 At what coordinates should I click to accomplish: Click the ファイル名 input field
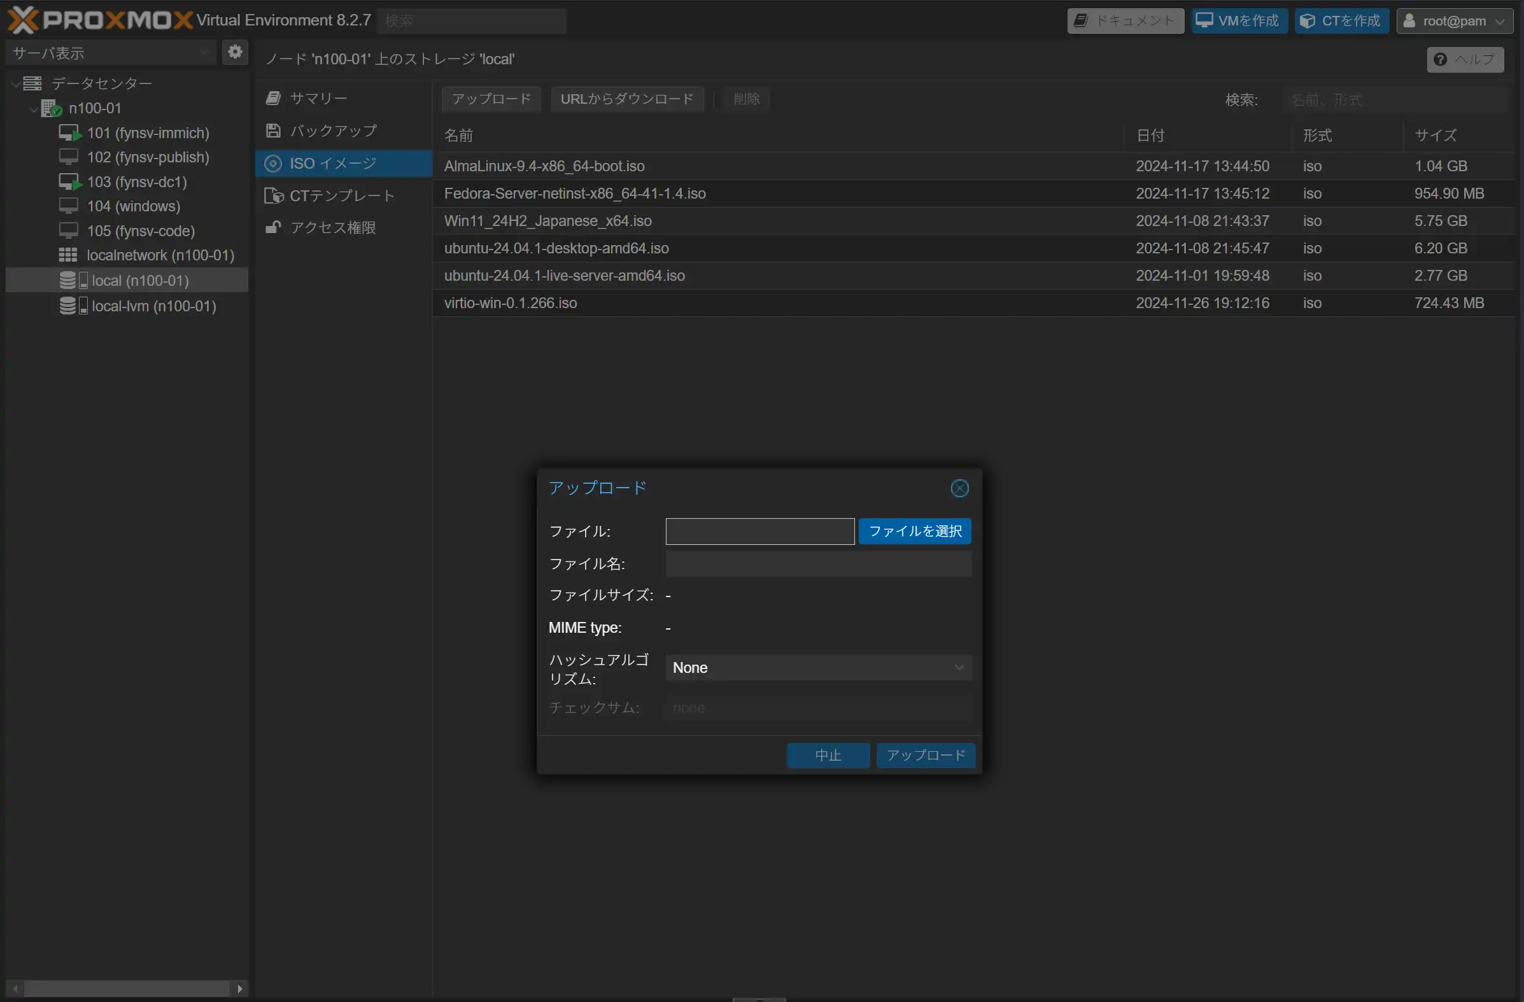(x=818, y=563)
